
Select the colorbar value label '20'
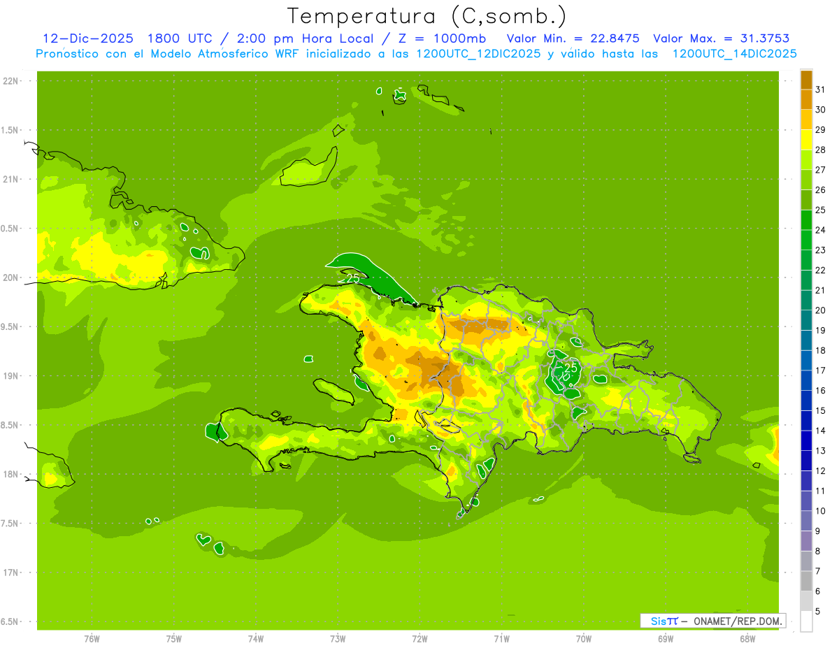click(x=821, y=310)
